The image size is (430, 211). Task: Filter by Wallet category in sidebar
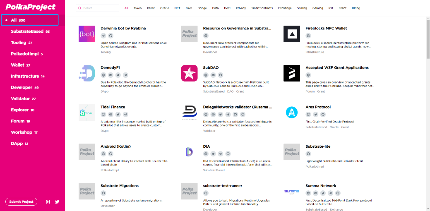coord(21,65)
